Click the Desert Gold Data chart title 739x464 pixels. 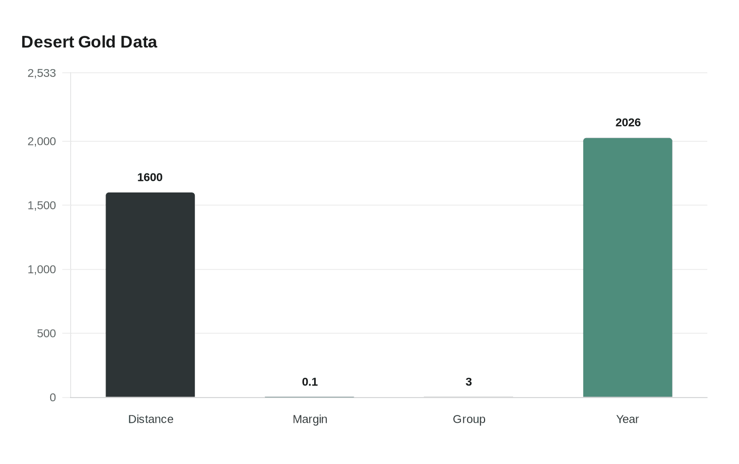(x=89, y=42)
